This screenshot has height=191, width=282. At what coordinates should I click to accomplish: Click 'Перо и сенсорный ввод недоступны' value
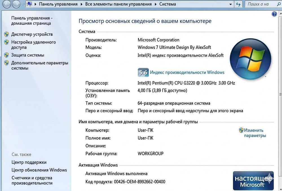pyautogui.click(x=190, y=111)
